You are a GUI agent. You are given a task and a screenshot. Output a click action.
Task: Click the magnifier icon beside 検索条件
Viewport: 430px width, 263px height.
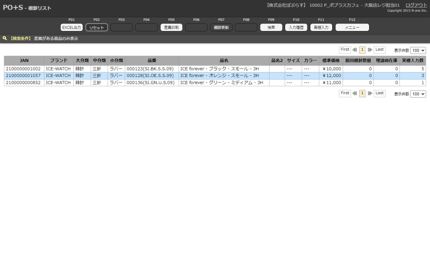[5, 38]
